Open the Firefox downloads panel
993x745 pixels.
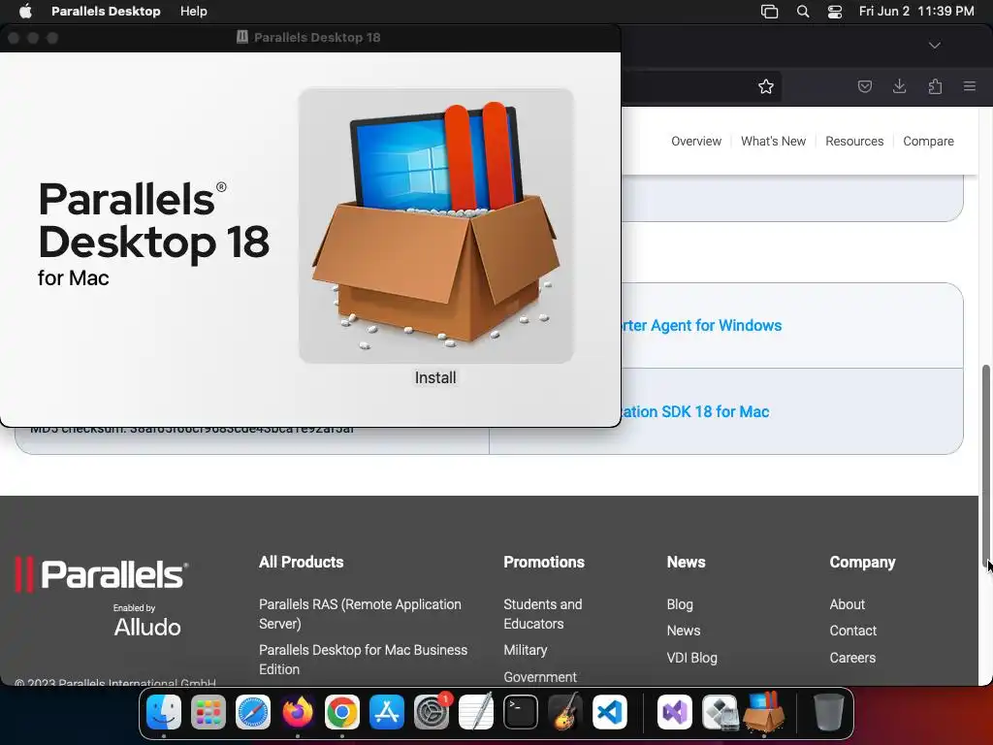[x=899, y=86]
